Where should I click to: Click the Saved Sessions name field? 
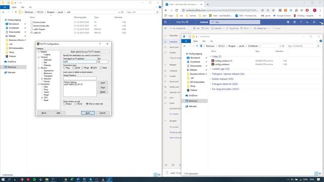pyautogui.click(x=80, y=78)
